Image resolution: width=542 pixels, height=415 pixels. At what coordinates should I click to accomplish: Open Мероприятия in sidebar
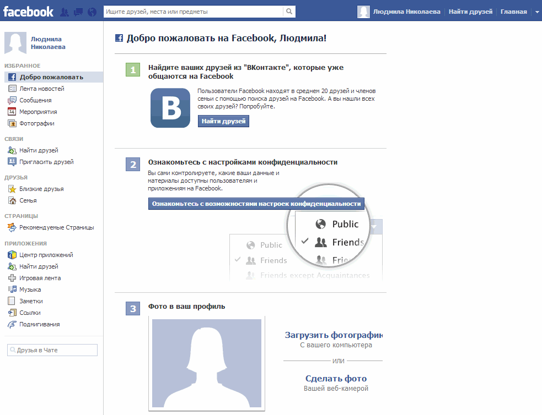tap(38, 112)
